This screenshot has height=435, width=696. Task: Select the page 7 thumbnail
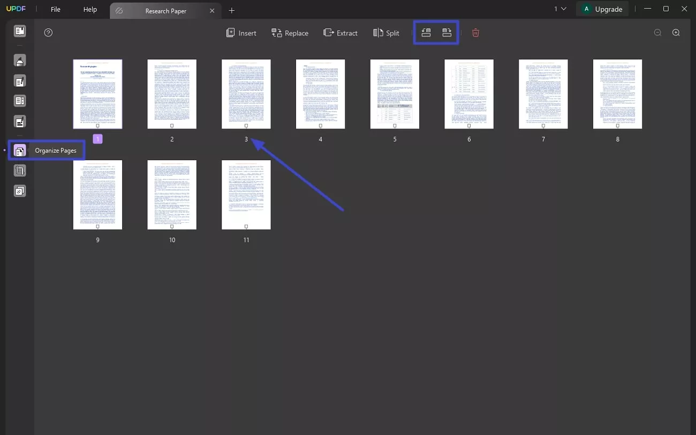pyautogui.click(x=543, y=94)
